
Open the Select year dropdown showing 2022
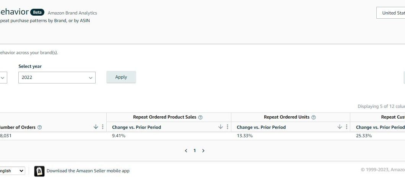57,77
